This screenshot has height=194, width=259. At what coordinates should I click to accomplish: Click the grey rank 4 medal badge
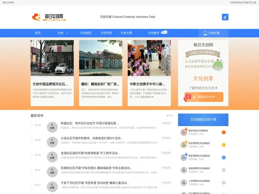(x=223, y=170)
